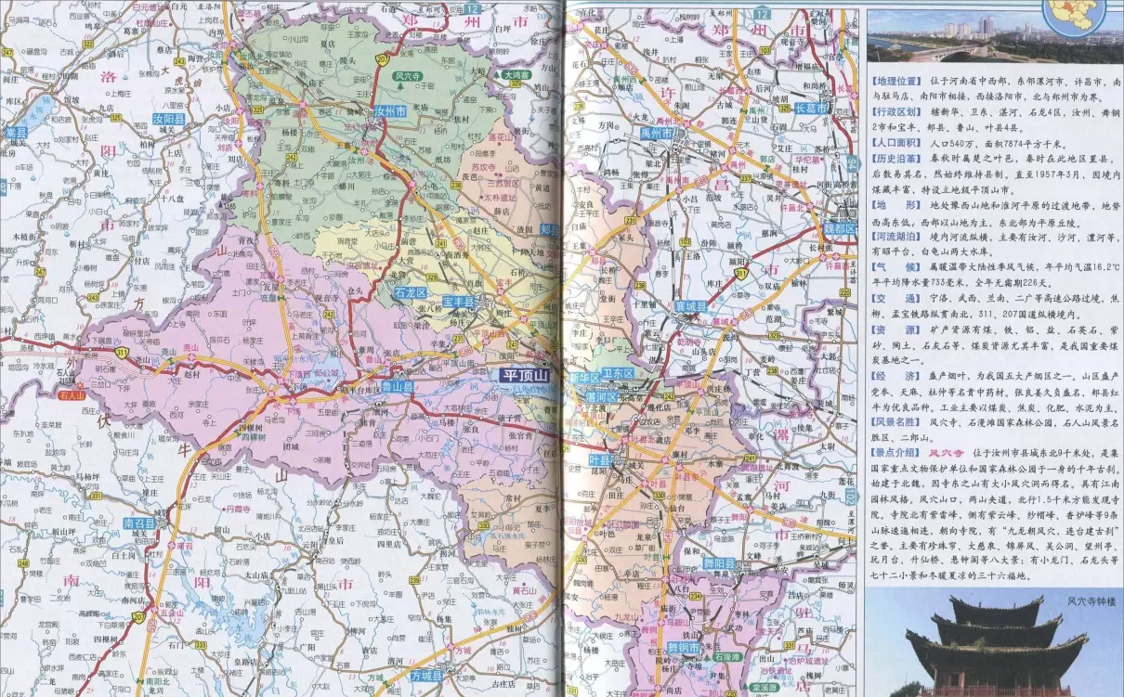Screen dimensions: 1124x697
Task: Click the 叶县 county label
Action: tap(600, 461)
